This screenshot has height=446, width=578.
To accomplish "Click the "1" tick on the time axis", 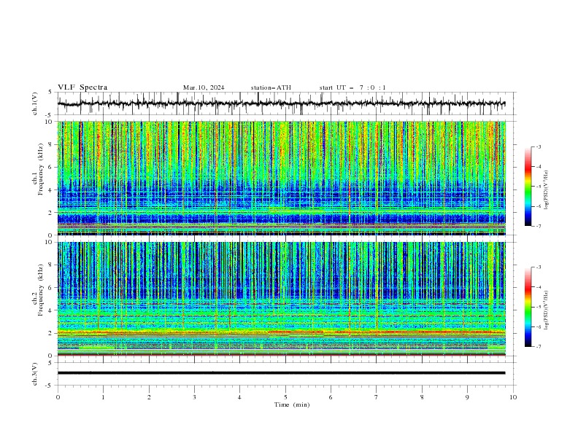I will (x=103, y=397).
